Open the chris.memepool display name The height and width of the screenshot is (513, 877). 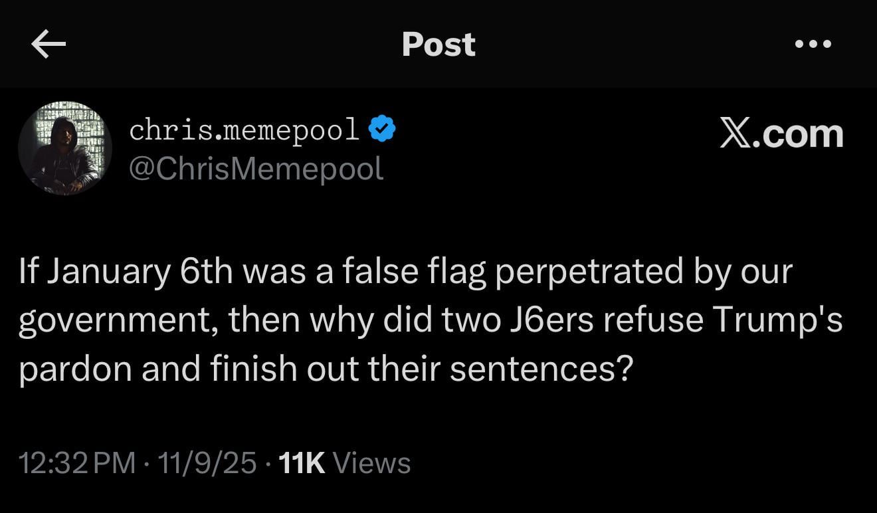coord(244,130)
